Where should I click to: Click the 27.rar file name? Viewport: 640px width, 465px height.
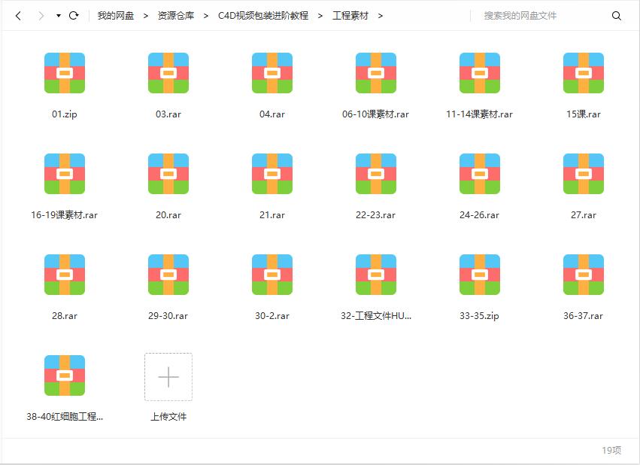(584, 214)
